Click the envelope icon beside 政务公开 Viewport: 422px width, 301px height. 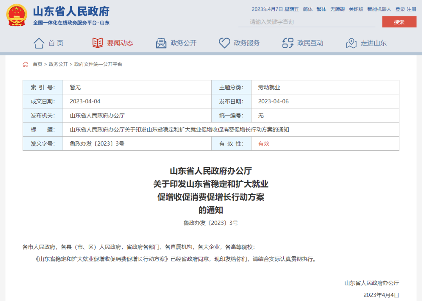tap(161, 43)
